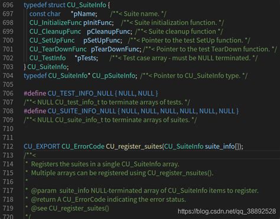
Task: Click line number 696 in the gutter
Action: pyautogui.click(x=8, y=5)
